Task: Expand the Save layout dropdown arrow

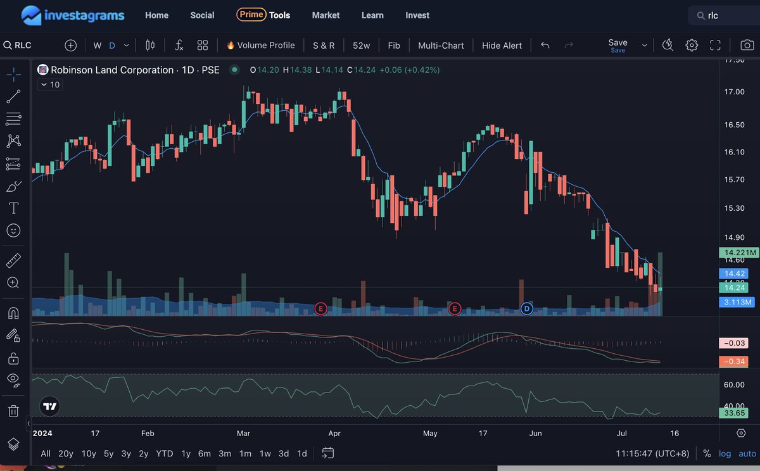Action: click(645, 46)
